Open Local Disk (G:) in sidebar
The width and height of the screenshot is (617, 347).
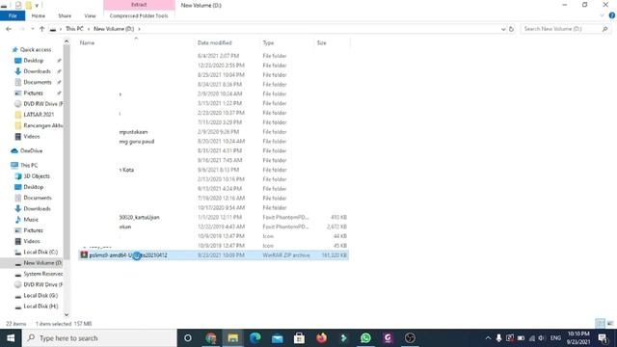(x=40, y=295)
